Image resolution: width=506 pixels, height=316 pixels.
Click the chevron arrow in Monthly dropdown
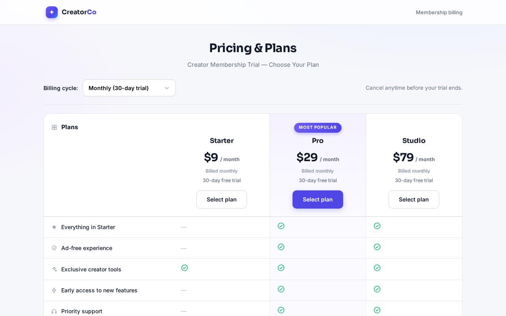click(167, 88)
